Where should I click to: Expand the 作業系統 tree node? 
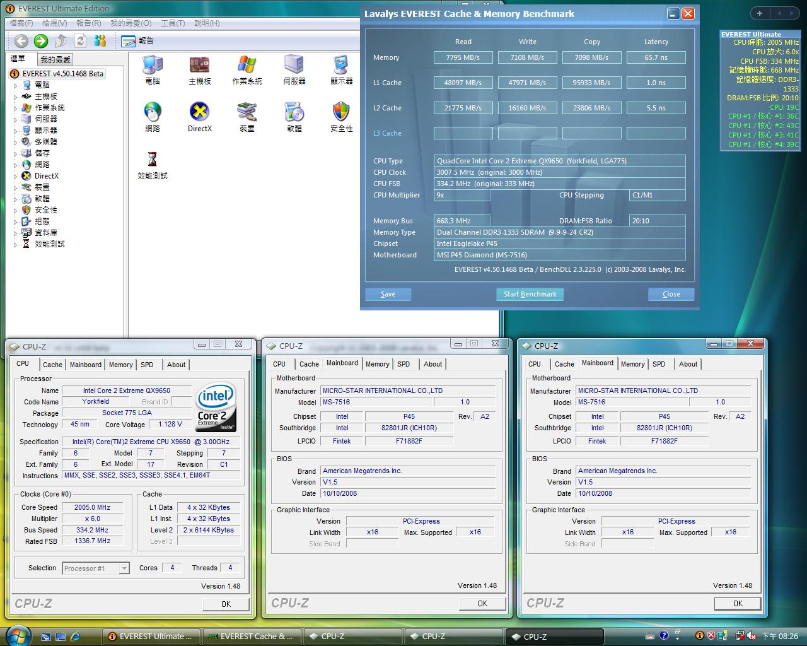[16, 108]
